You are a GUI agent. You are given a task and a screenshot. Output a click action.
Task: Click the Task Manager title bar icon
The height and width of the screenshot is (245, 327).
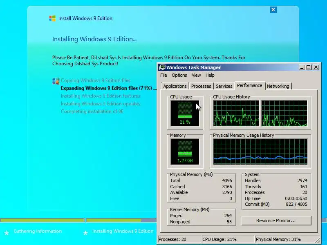162,67
